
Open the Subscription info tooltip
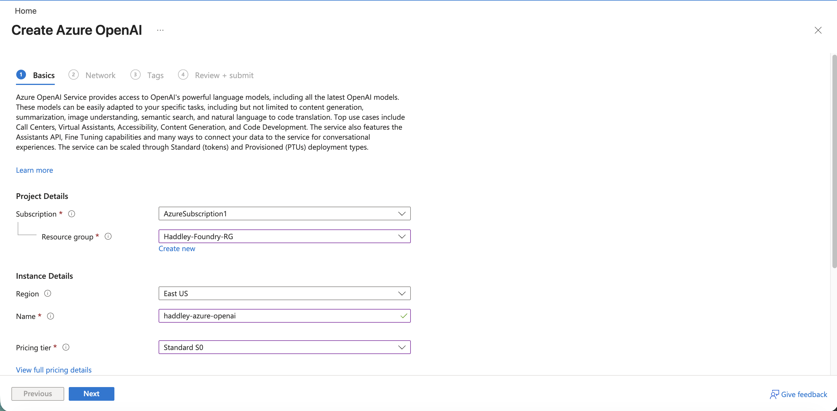click(x=72, y=213)
